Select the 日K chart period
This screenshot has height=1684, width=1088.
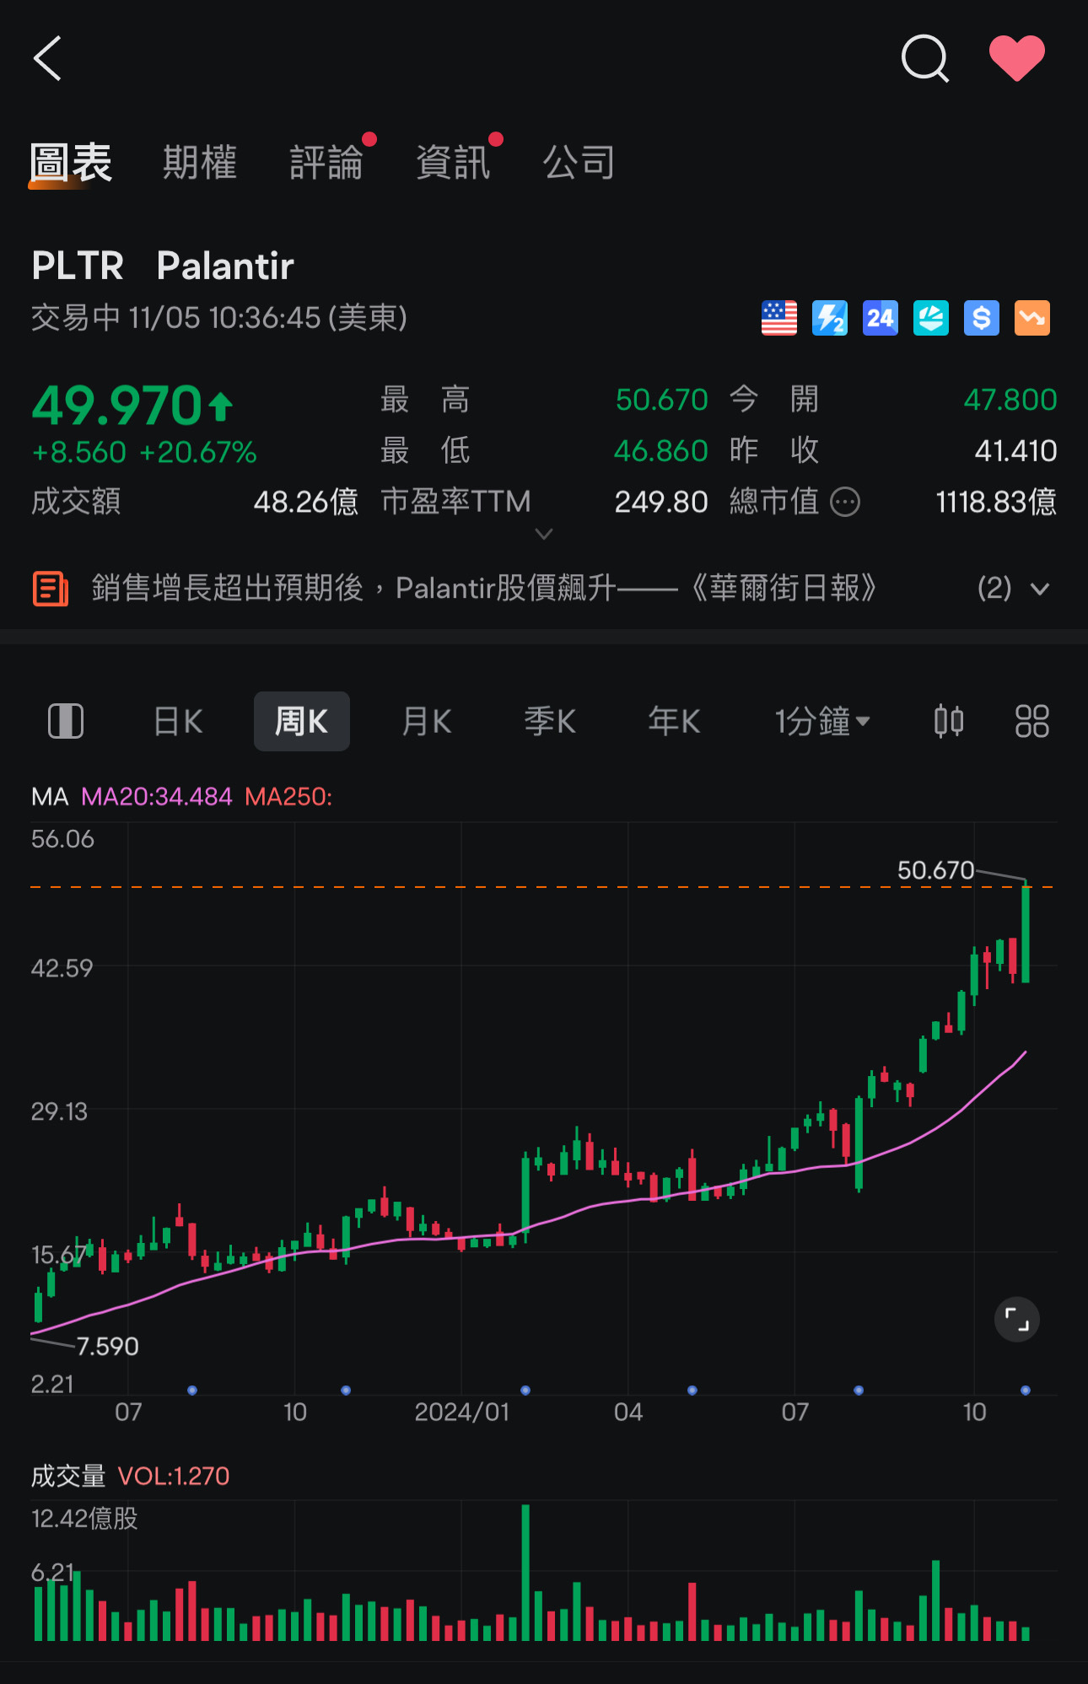pos(178,722)
